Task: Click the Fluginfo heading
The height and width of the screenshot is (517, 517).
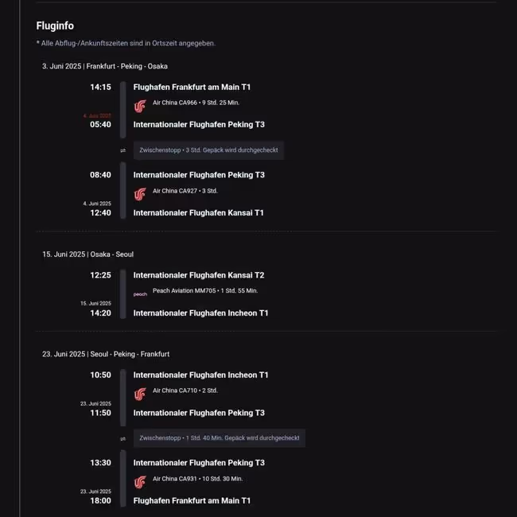Action: click(55, 25)
